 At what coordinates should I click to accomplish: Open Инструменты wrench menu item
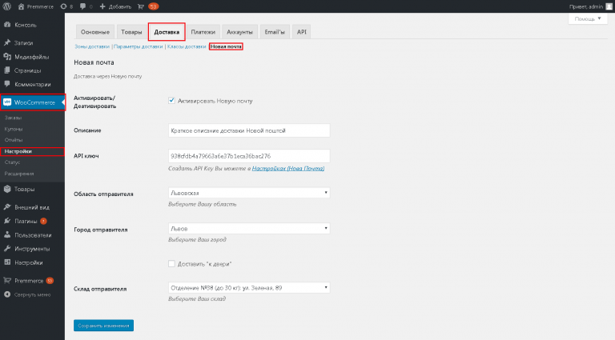click(32, 249)
